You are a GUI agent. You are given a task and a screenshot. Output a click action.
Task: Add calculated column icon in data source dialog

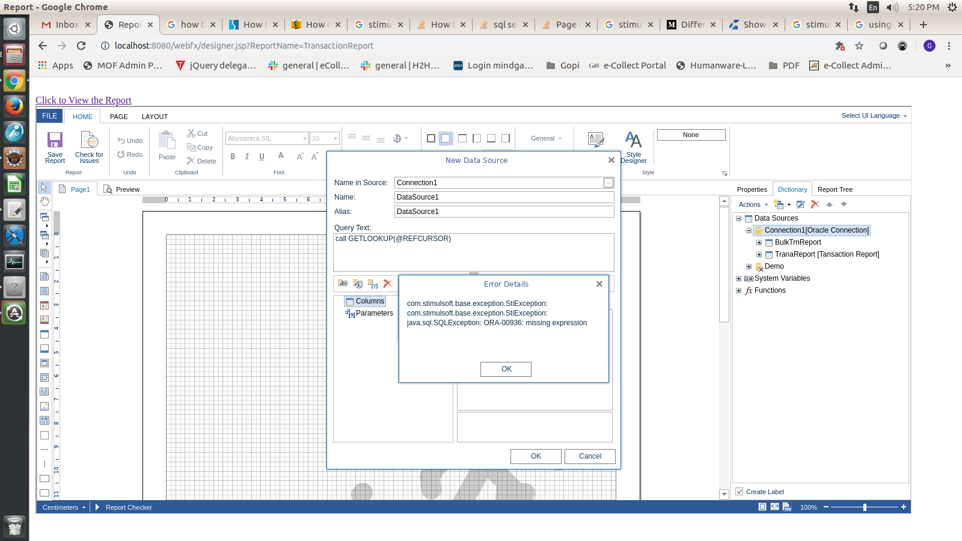358,284
